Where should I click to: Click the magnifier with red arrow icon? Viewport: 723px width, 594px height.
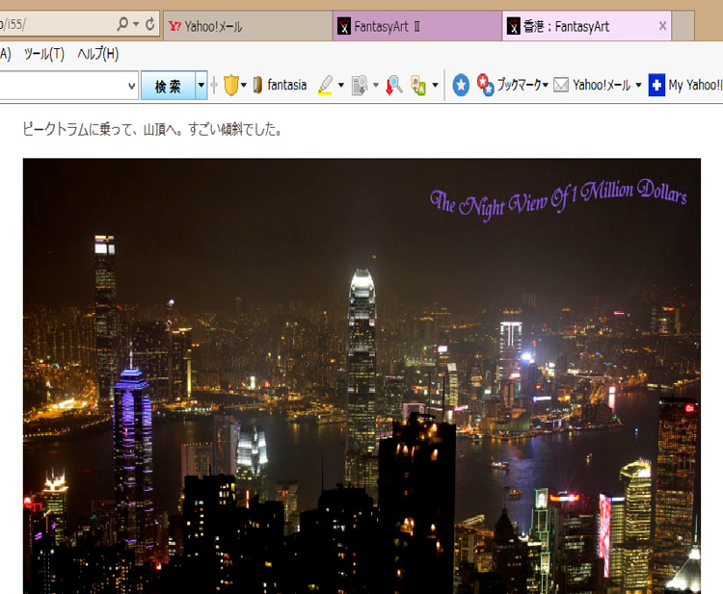[x=393, y=85]
